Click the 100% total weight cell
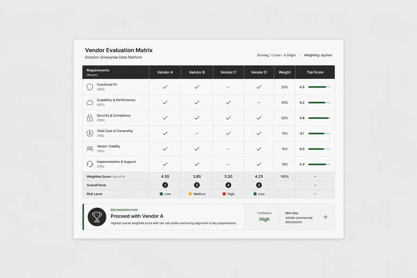Viewport: 417px width, 278px height. (285, 176)
